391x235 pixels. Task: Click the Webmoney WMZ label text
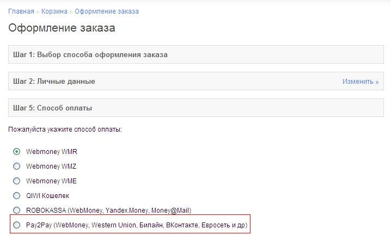point(47,166)
